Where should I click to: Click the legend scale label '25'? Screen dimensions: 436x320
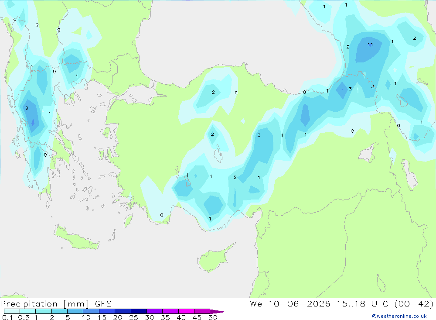pos(133,317)
